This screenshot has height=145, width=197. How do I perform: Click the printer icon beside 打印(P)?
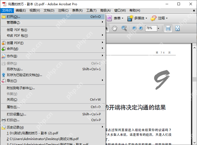[x=4, y=120]
